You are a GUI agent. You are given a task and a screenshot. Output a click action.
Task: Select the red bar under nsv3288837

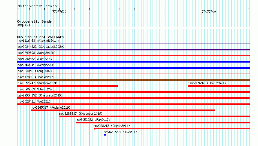(155, 116)
